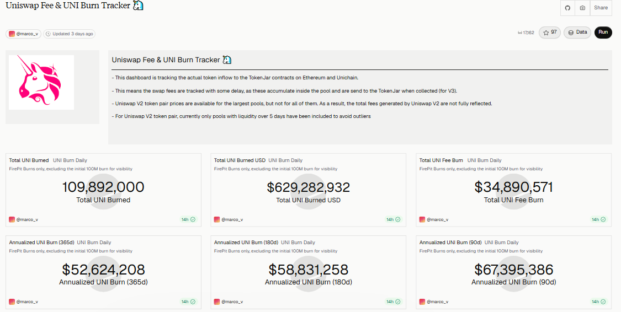Open @marco_v author in Annualized 180d card
The image size is (621, 312).
pyautogui.click(x=229, y=302)
